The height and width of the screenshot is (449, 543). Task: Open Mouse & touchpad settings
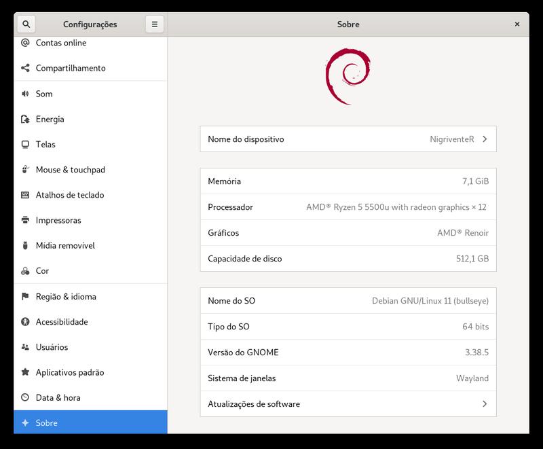pos(70,170)
